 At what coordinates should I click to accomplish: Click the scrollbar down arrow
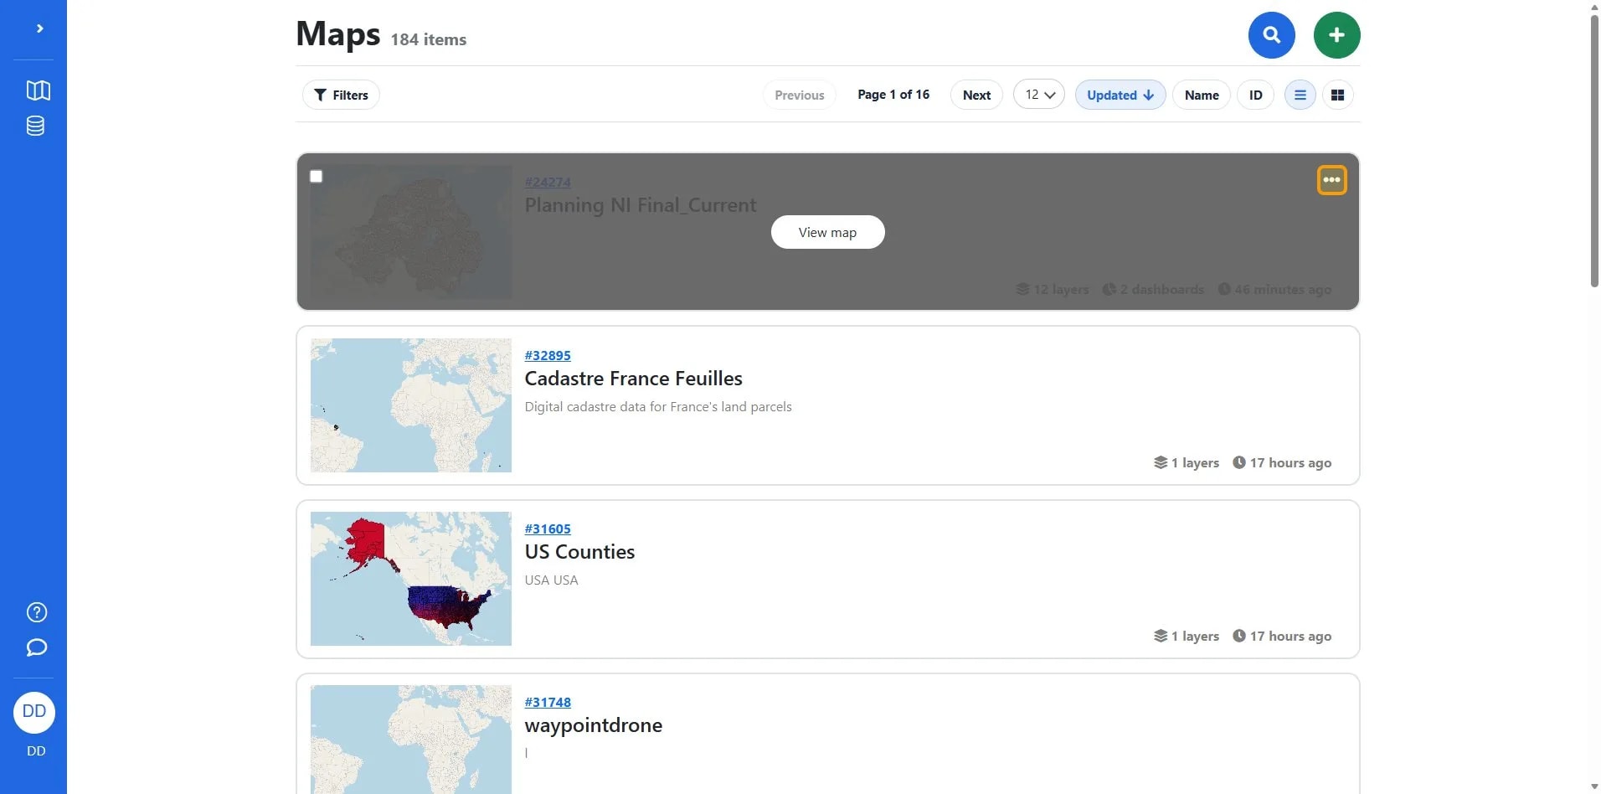(x=1594, y=787)
